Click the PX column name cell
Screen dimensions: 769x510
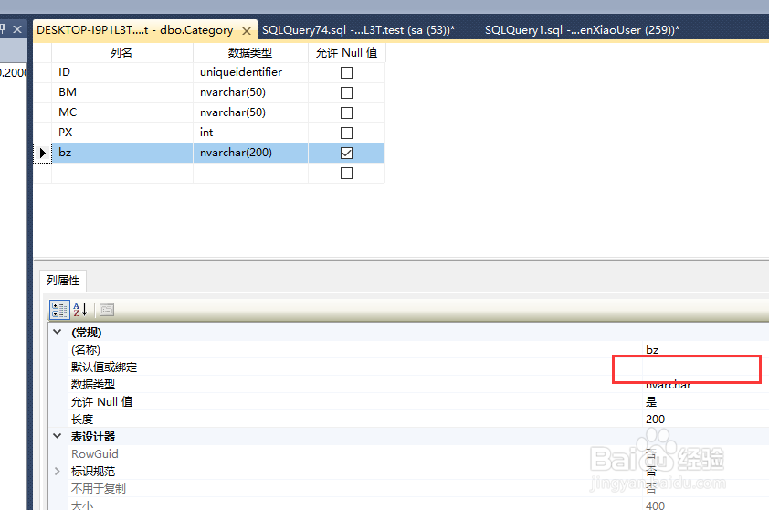coord(122,133)
